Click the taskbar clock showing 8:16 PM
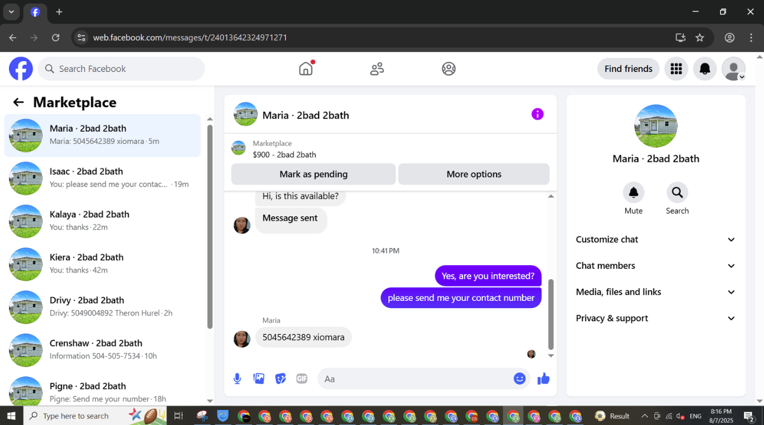Image resolution: width=764 pixels, height=425 pixels. coord(721,416)
